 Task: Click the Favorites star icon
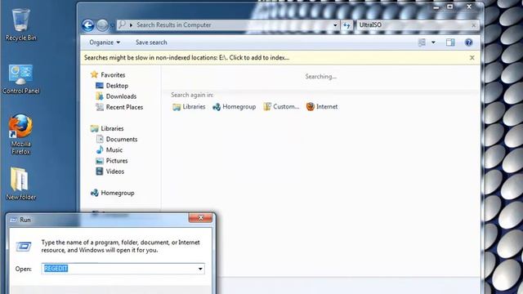95,74
